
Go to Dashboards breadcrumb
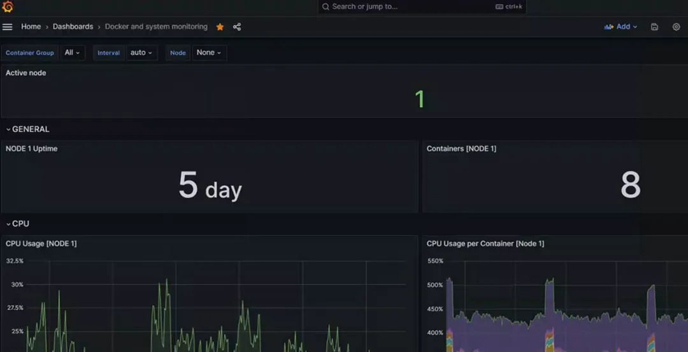pyautogui.click(x=73, y=27)
